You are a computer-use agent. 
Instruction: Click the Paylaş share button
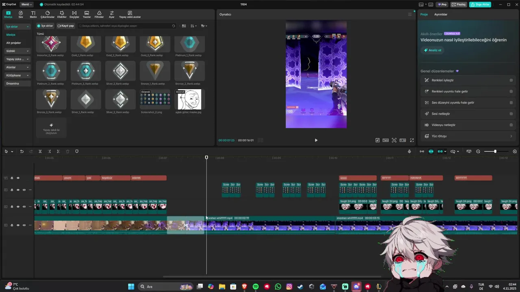(x=459, y=4)
